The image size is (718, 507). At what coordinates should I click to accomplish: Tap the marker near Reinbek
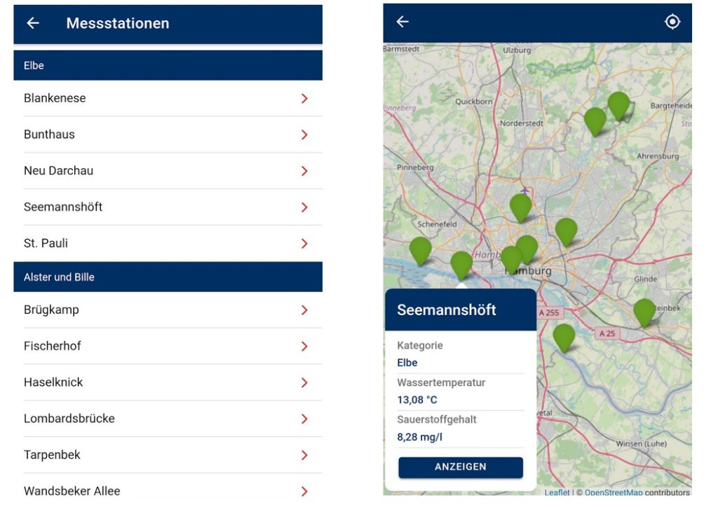tap(644, 313)
